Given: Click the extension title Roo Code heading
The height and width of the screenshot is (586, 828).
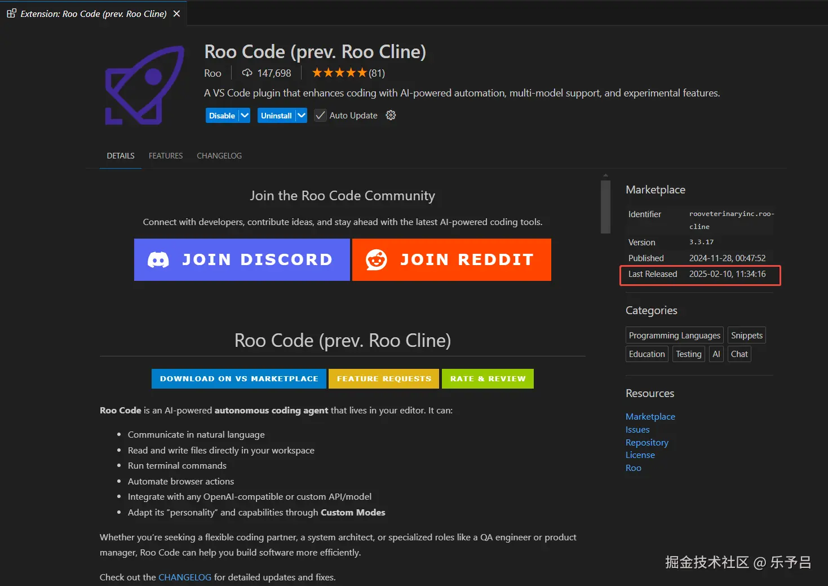Looking at the screenshot, I should click(x=315, y=51).
